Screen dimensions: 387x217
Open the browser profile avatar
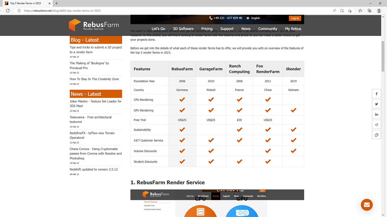[x=379, y=11]
